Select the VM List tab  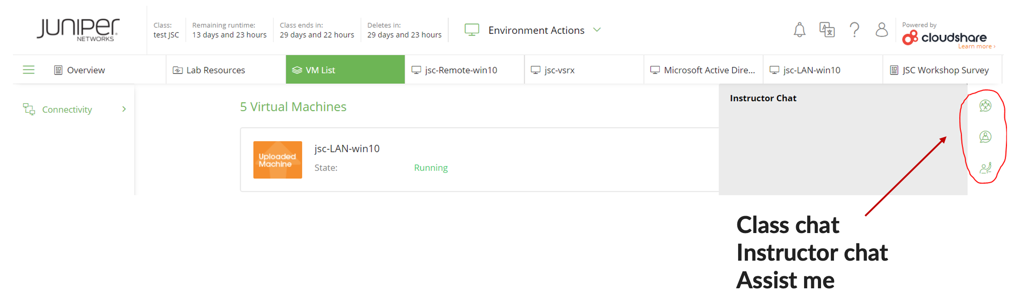320,70
